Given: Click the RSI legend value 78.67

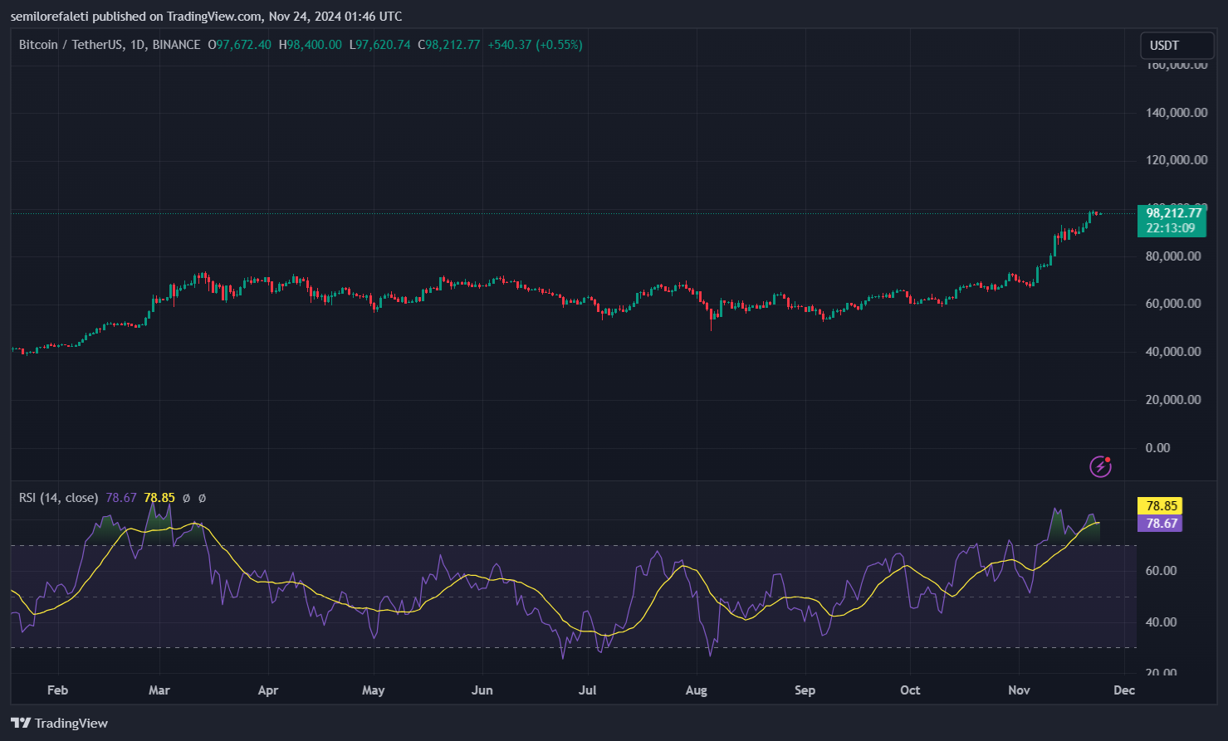Looking at the screenshot, I should (x=121, y=498).
